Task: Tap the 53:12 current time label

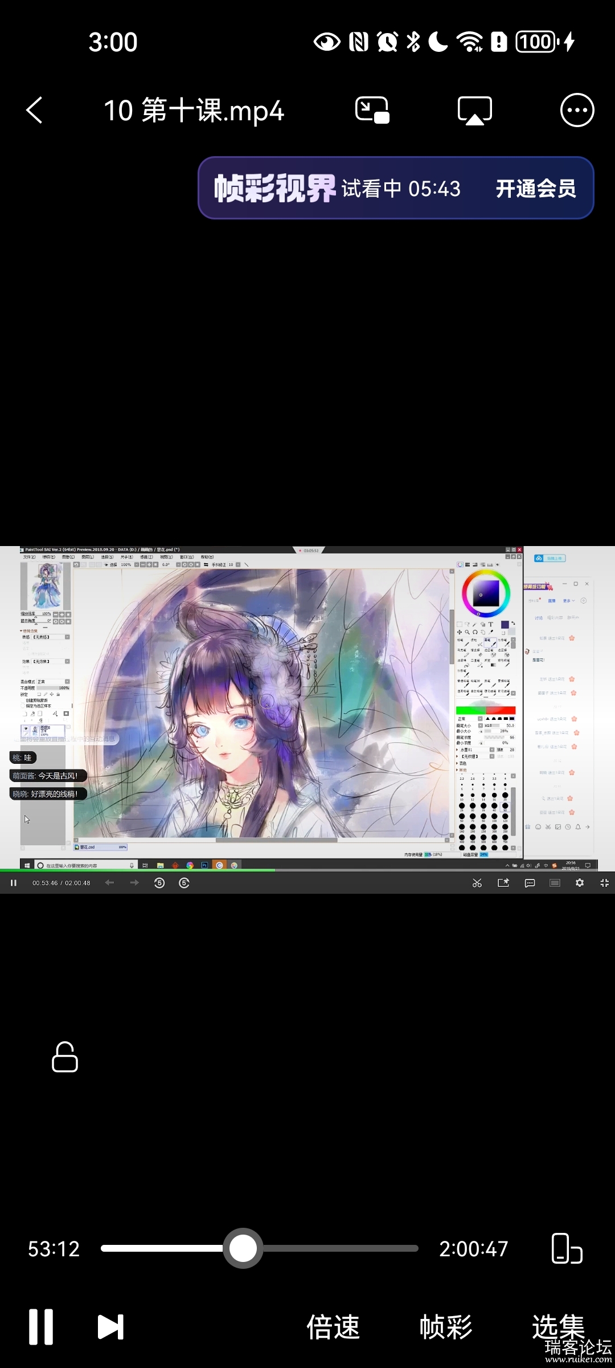Action: tap(54, 1249)
